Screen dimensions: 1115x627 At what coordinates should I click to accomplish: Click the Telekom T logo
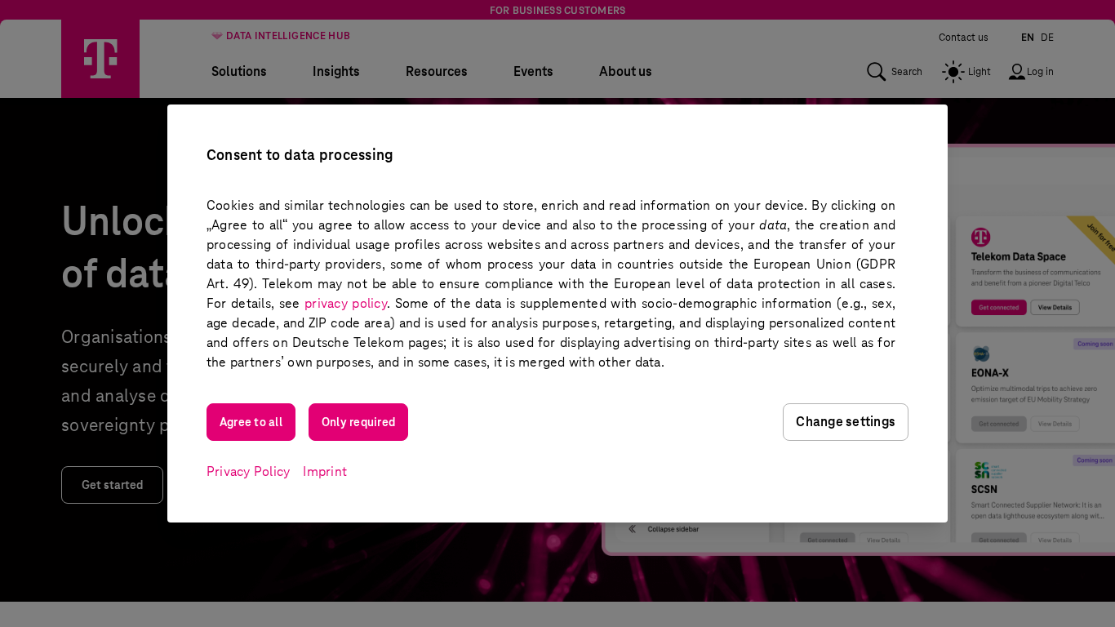pyautogui.click(x=100, y=59)
